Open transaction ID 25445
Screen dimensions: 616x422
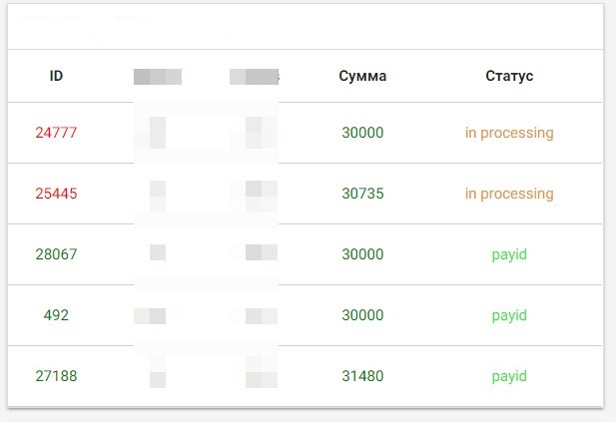click(56, 194)
